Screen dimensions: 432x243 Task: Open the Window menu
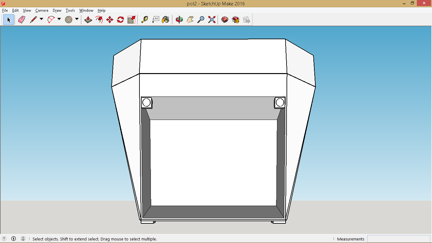tap(86, 10)
